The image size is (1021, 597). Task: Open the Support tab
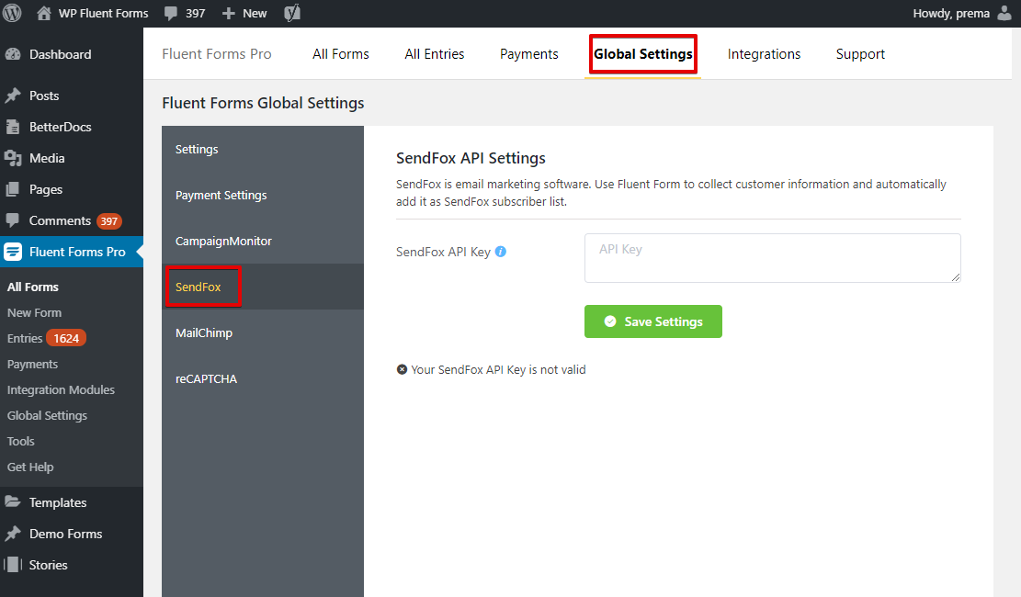click(860, 54)
